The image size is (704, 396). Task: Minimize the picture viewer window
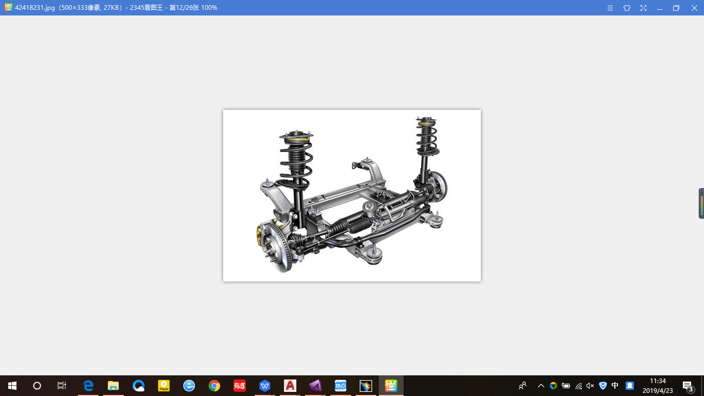click(660, 8)
